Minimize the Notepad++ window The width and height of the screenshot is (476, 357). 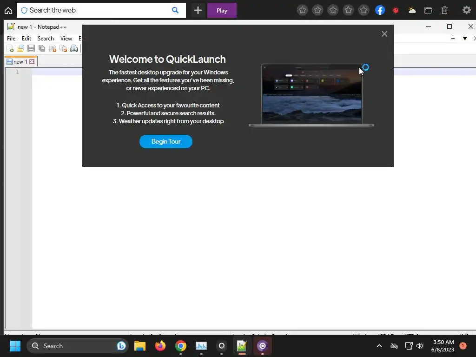pos(429,26)
